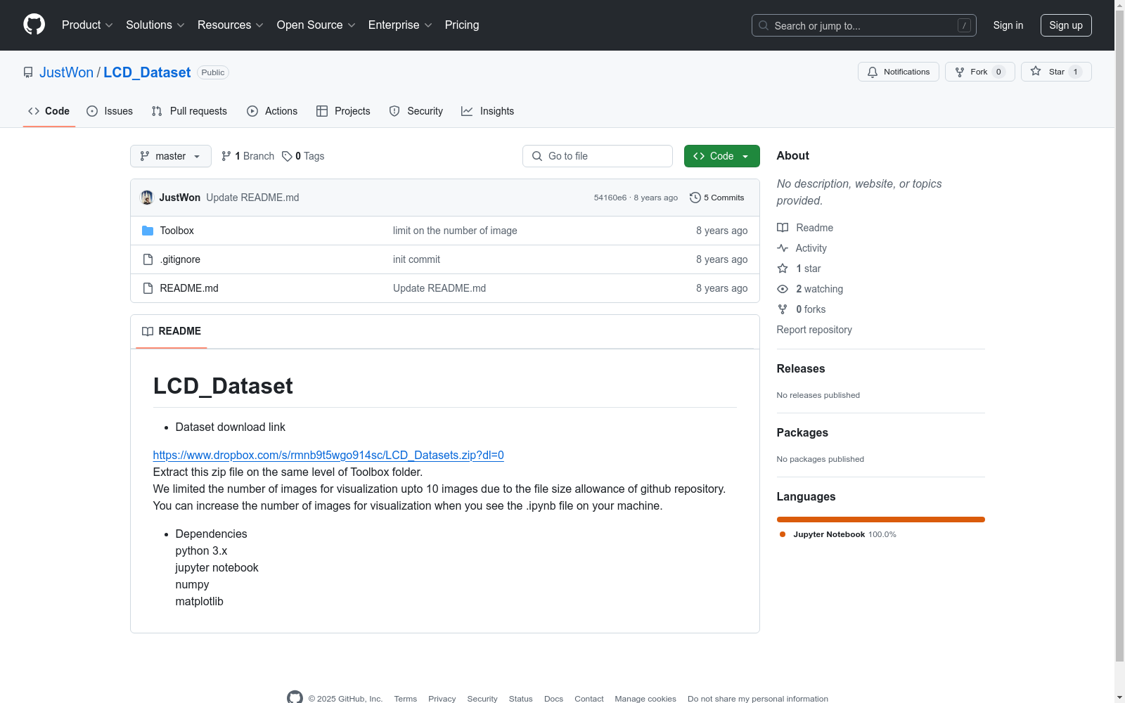1125x703 pixels.
Task: Switch to the Pull requests tab
Action: pyautogui.click(x=189, y=111)
